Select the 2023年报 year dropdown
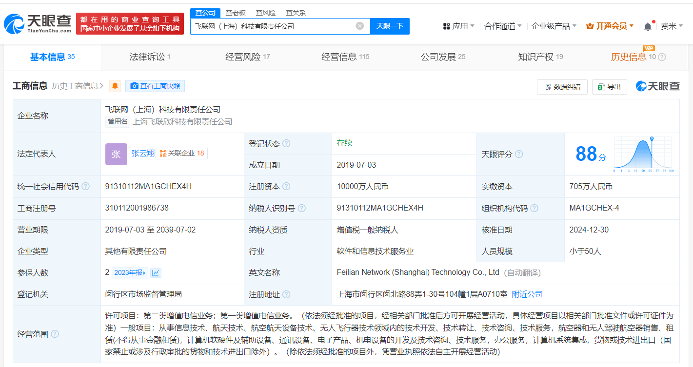The image size is (693, 367). pyautogui.click(x=130, y=273)
